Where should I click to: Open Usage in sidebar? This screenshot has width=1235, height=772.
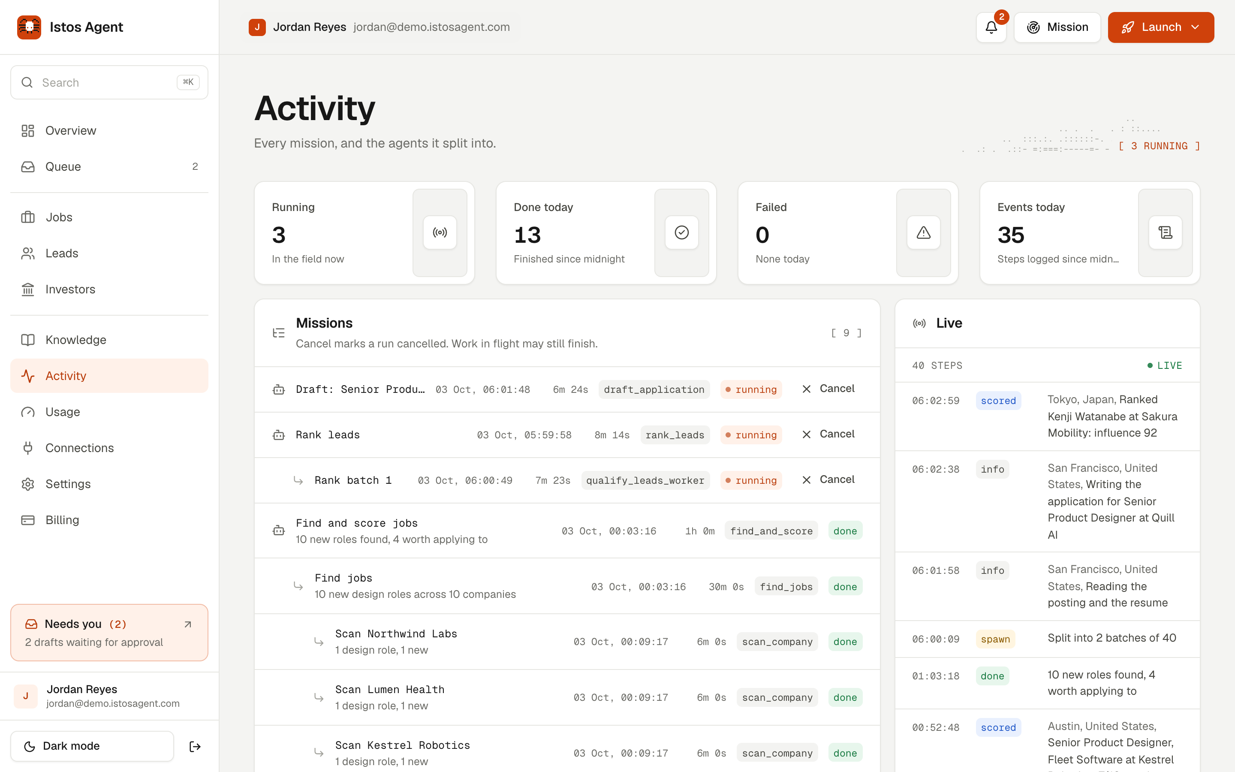(109, 412)
